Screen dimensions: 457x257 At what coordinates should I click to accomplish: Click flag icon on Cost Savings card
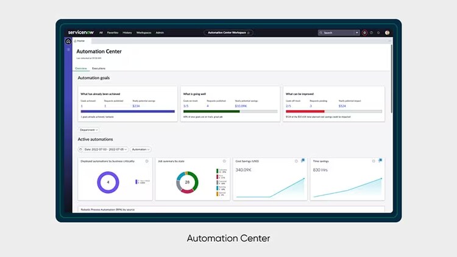tap(303, 161)
